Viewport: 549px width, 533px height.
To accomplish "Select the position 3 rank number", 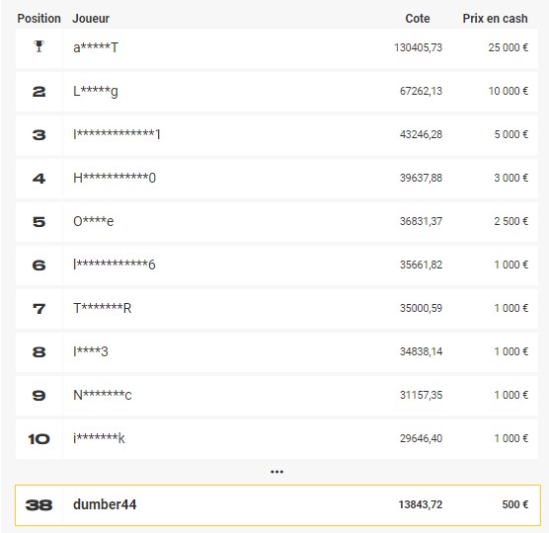I will tap(39, 135).
